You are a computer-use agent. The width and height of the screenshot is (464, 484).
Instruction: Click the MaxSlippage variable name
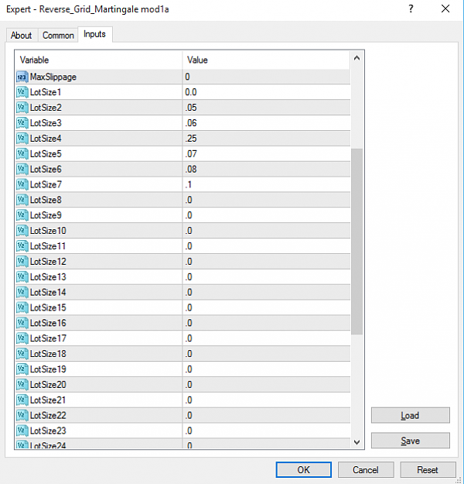click(53, 77)
